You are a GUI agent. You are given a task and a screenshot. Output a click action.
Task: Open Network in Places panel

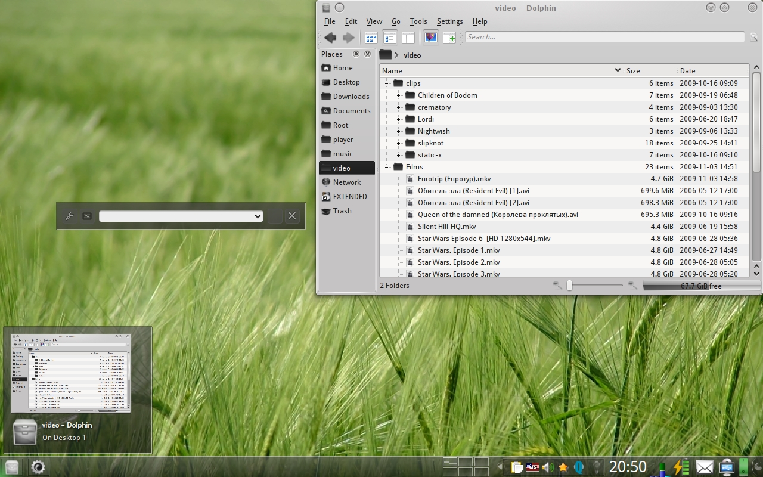tap(347, 182)
